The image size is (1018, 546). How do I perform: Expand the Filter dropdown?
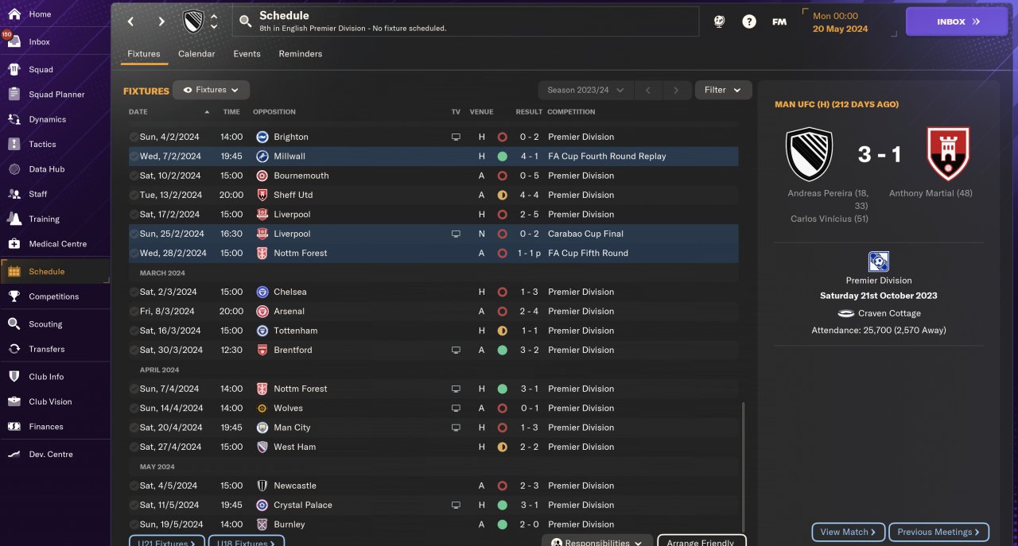tap(723, 91)
